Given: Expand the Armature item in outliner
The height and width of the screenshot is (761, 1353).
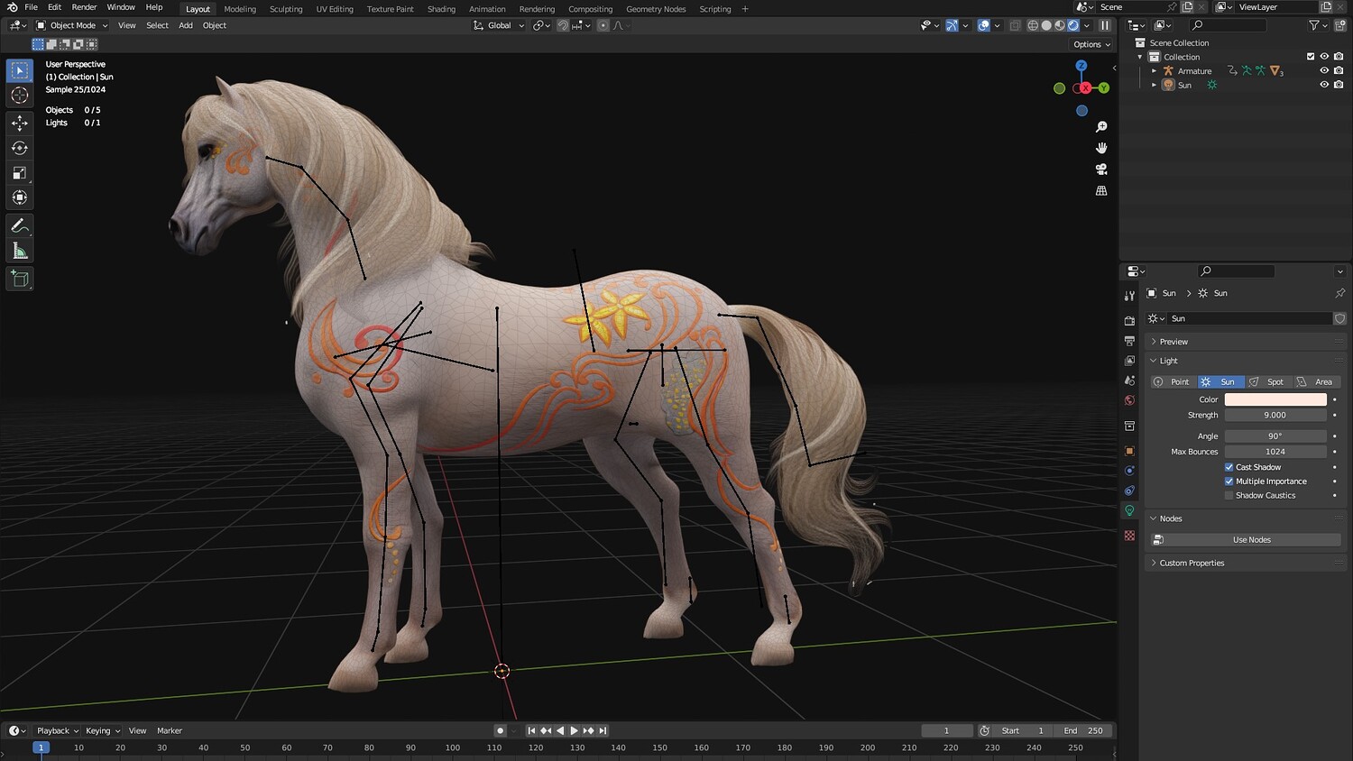Looking at the screenshot, I should (x=1155, y=70).
